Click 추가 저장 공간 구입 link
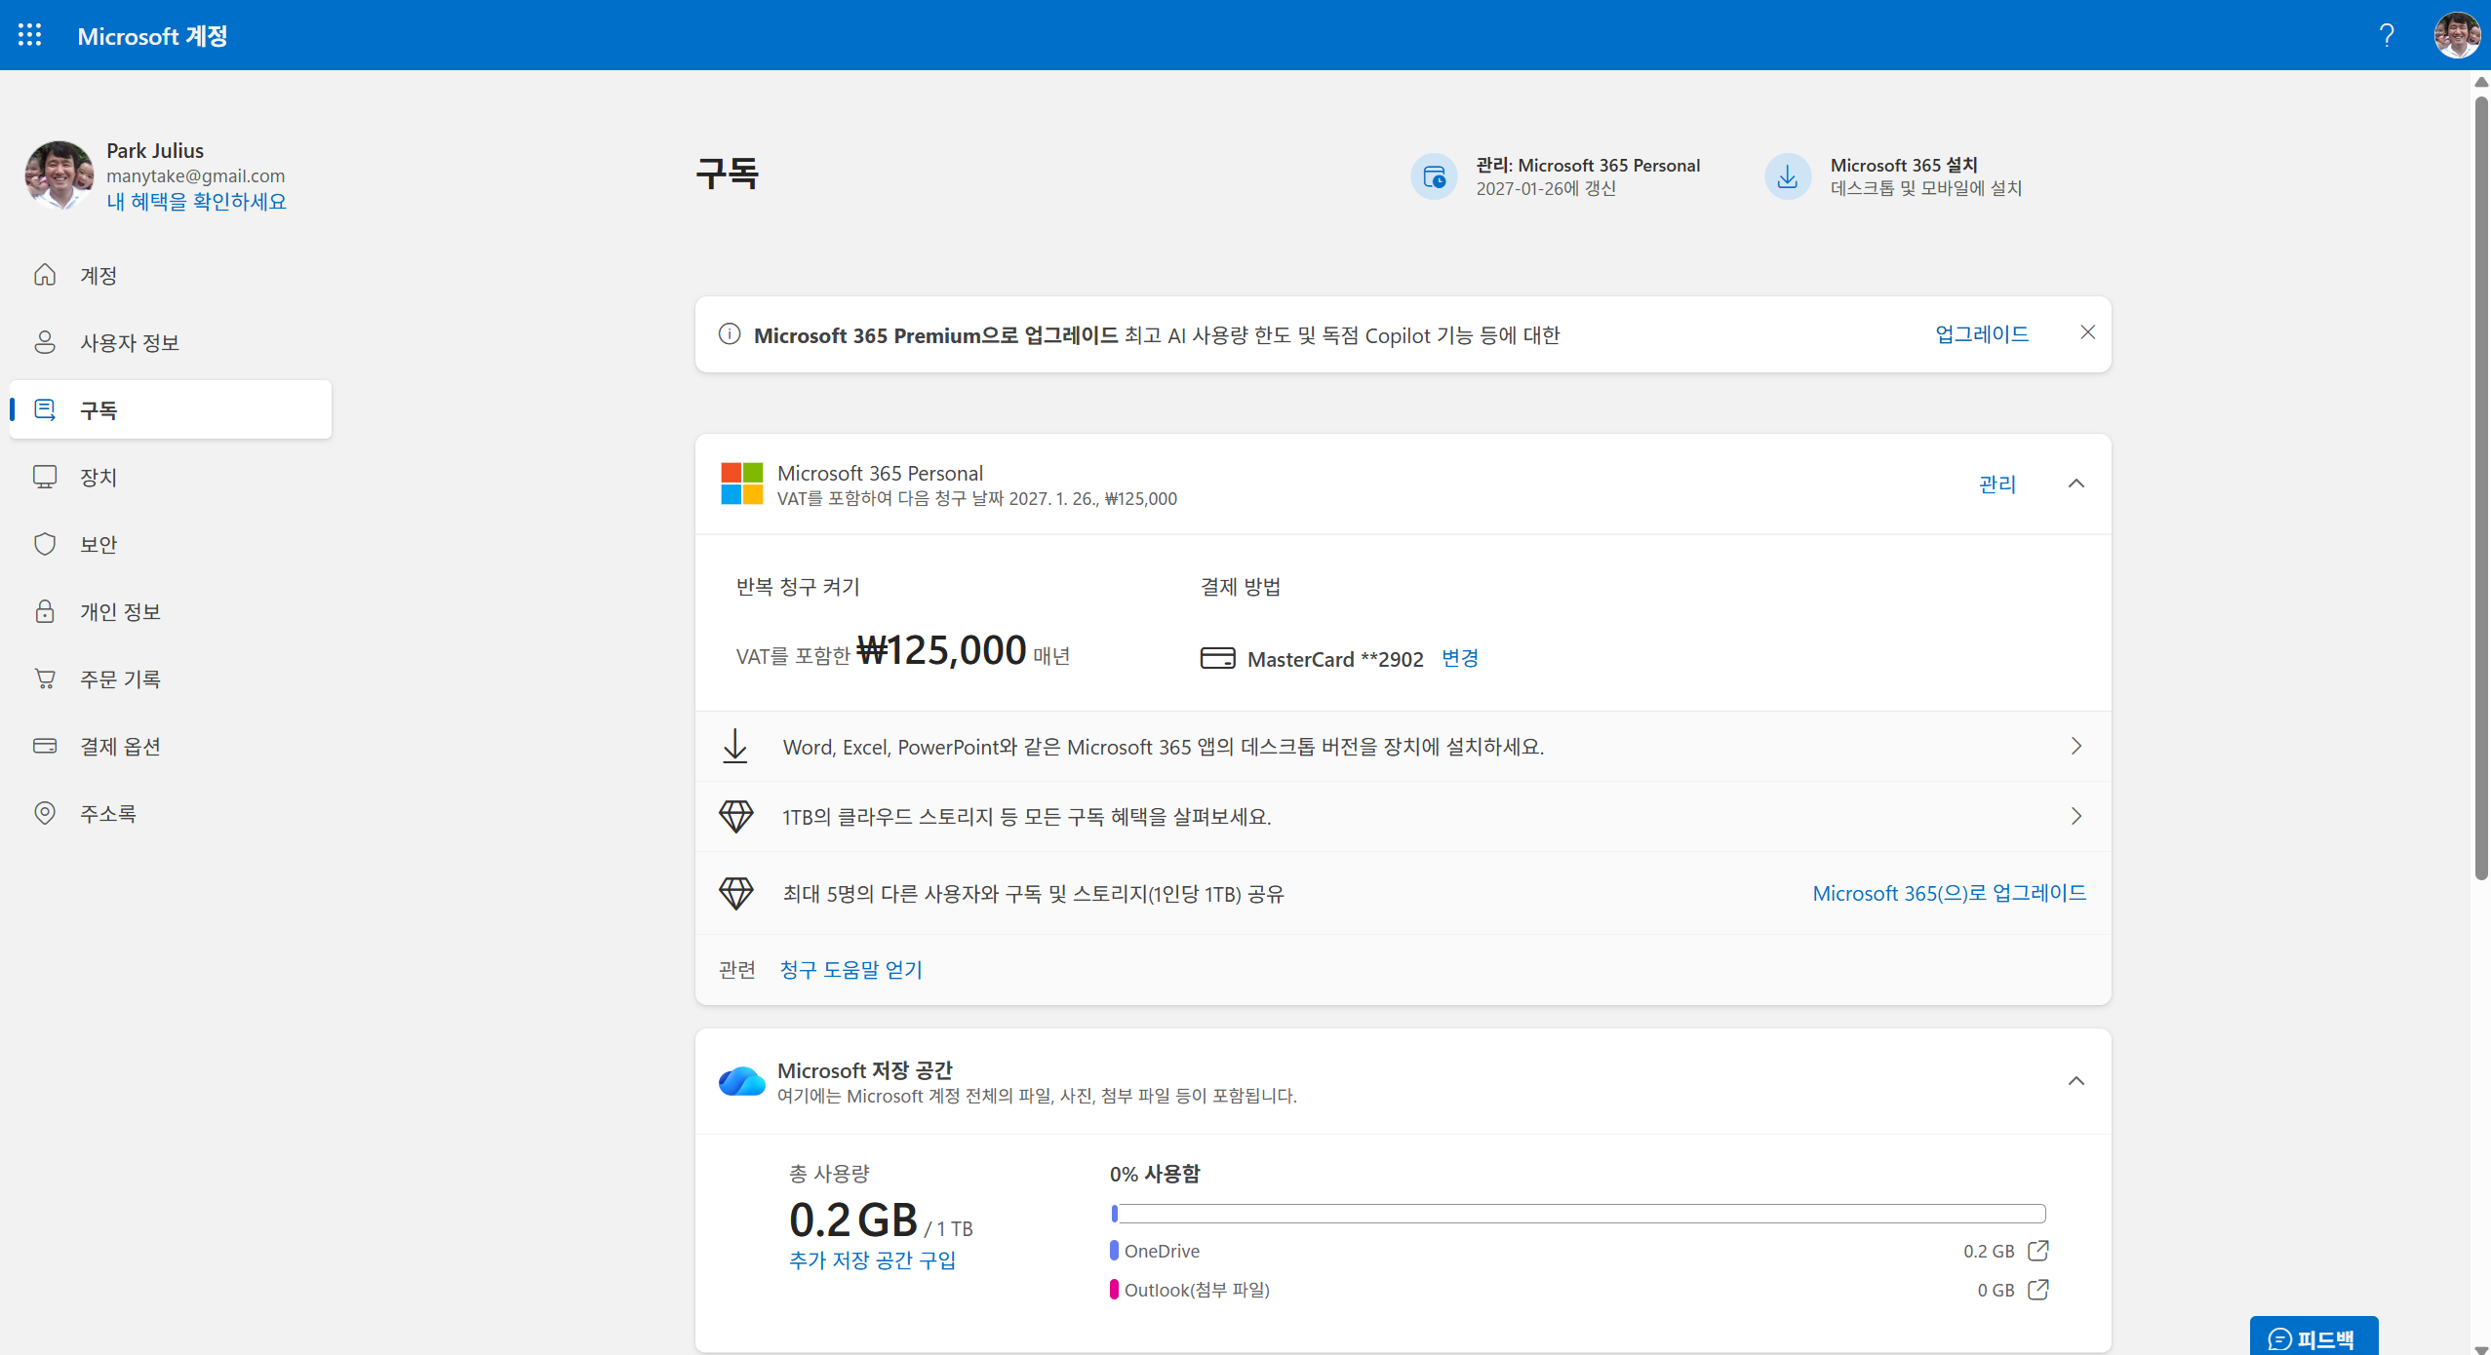 [x=872, y=1260]
